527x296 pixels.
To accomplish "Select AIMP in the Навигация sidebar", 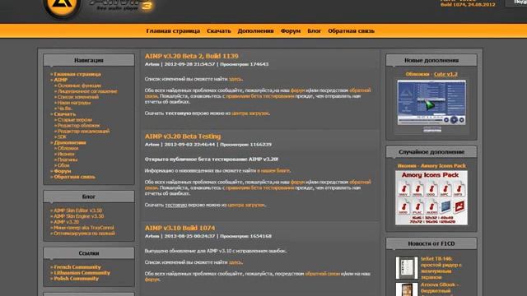I will pos(61,80).
